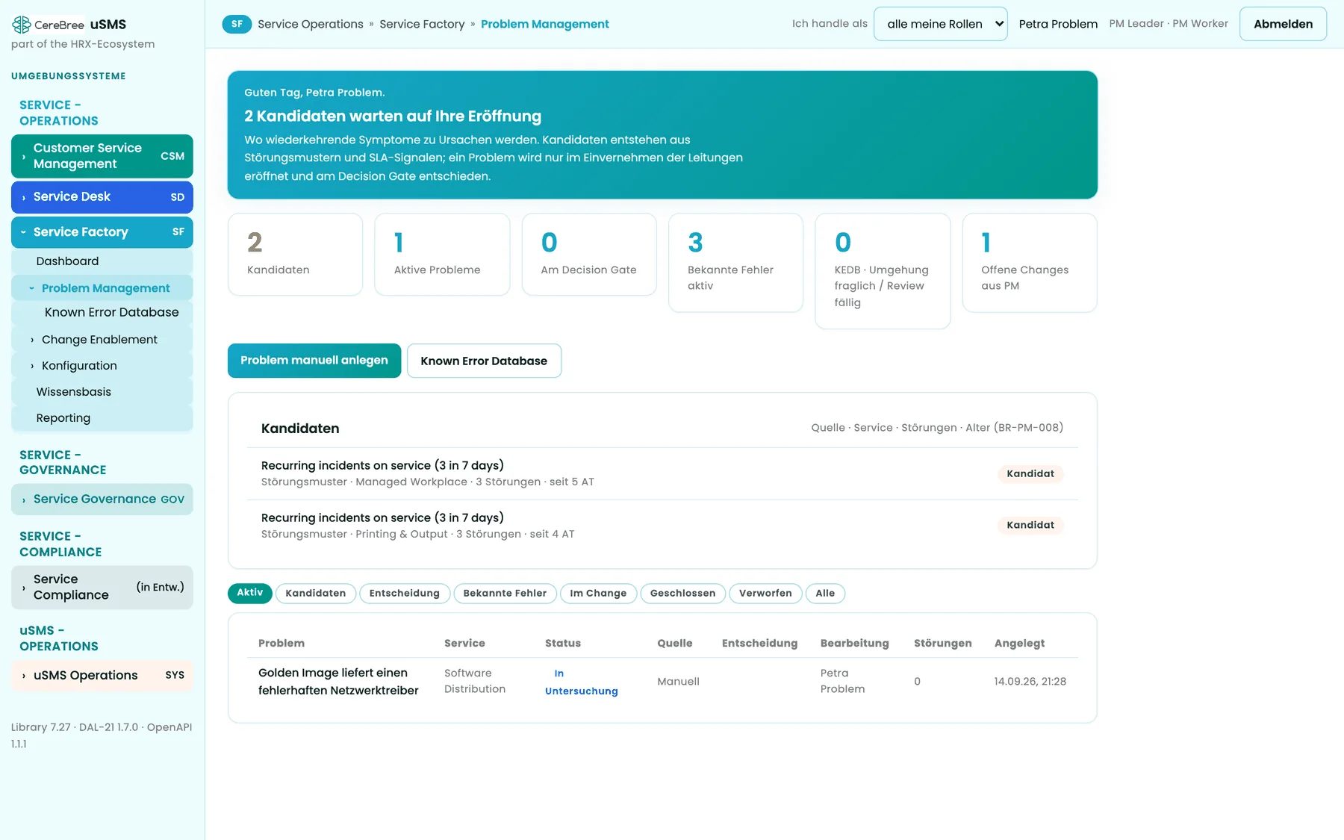
Task: Open the Golden Image problem row
Action: coord(662,682)
